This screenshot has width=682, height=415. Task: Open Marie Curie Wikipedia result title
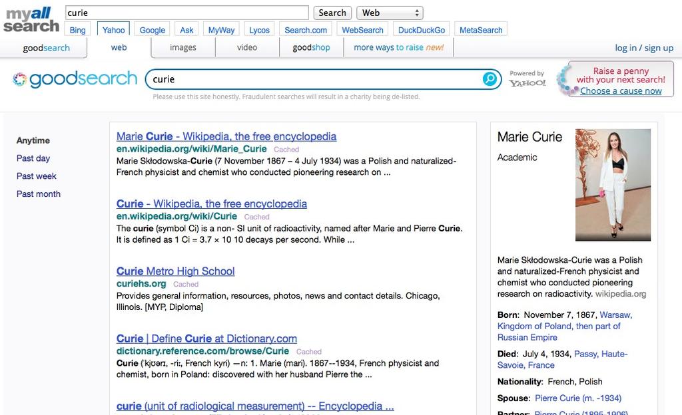[226, 136]
